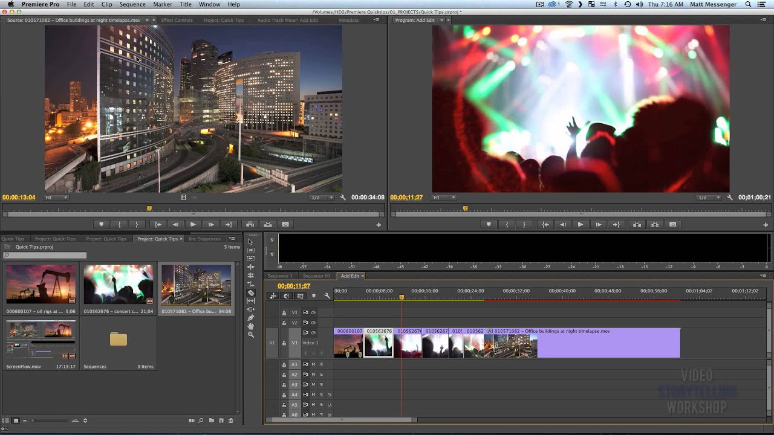Select the Zoom tool
This screenshot has height=435, width=774.
pyautogui.click(x=251, y=335)
